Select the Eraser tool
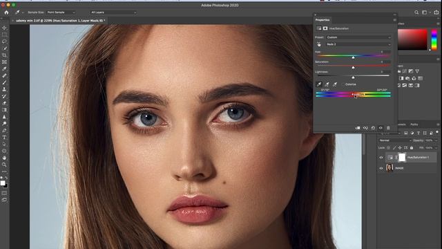442x249 pixels. point(4,103)
